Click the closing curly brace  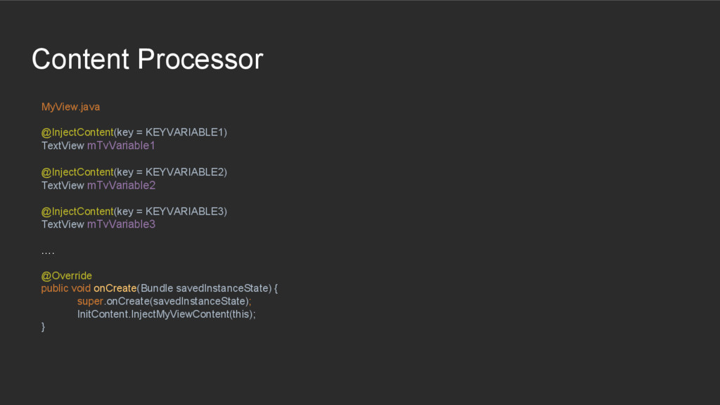coord(44,327)
